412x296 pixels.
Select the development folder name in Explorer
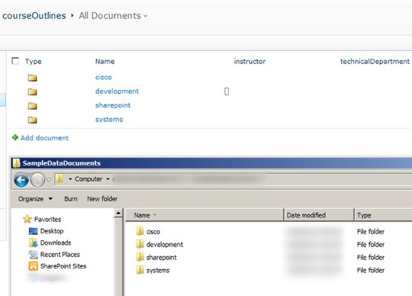click(x=165, y=245)
